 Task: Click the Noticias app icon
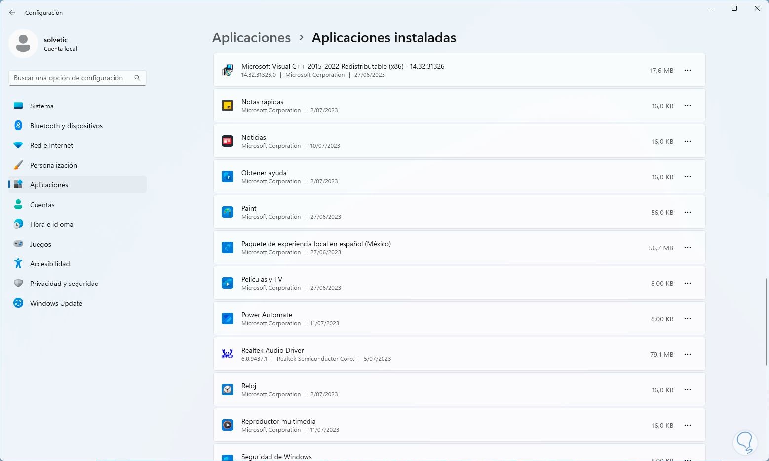[228, 142]
